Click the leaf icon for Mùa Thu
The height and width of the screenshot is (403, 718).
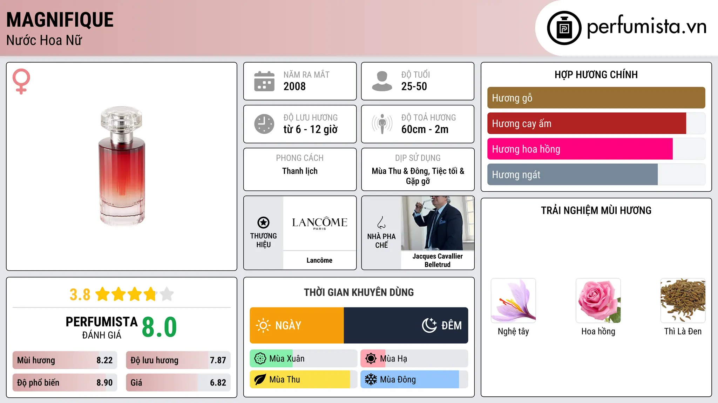[x=260, y=380]
